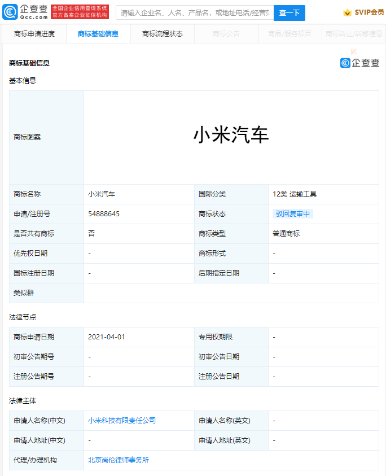Click the Qcc.com logo icon
This screenshot has height=476, width=386.
coord(10,12)
